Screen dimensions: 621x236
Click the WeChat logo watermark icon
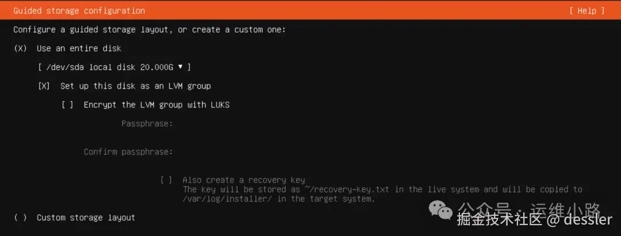pyautogui.click(x=440, y=210)
